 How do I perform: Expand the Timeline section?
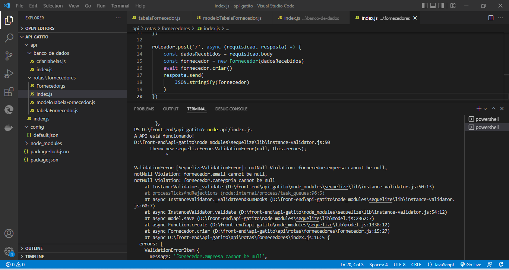pos(72,257)
